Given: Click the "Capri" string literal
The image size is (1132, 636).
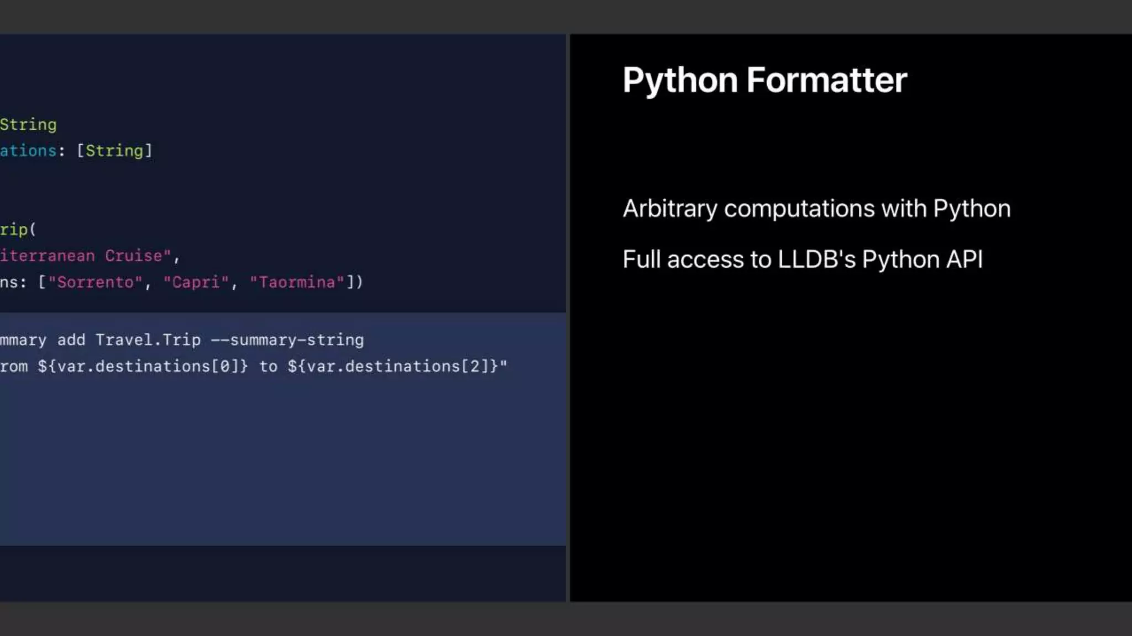Looking at the screenshot, I should pyautogui.click(x=196, y=282).
